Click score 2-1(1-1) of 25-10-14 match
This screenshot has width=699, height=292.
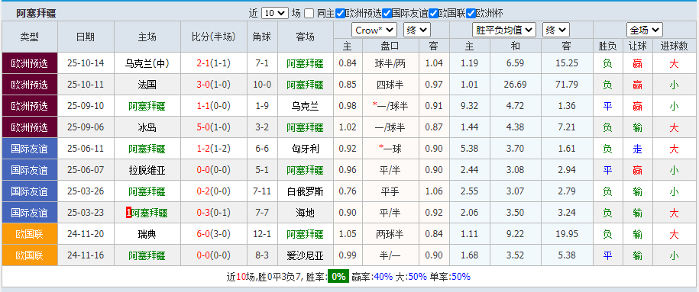214,63
